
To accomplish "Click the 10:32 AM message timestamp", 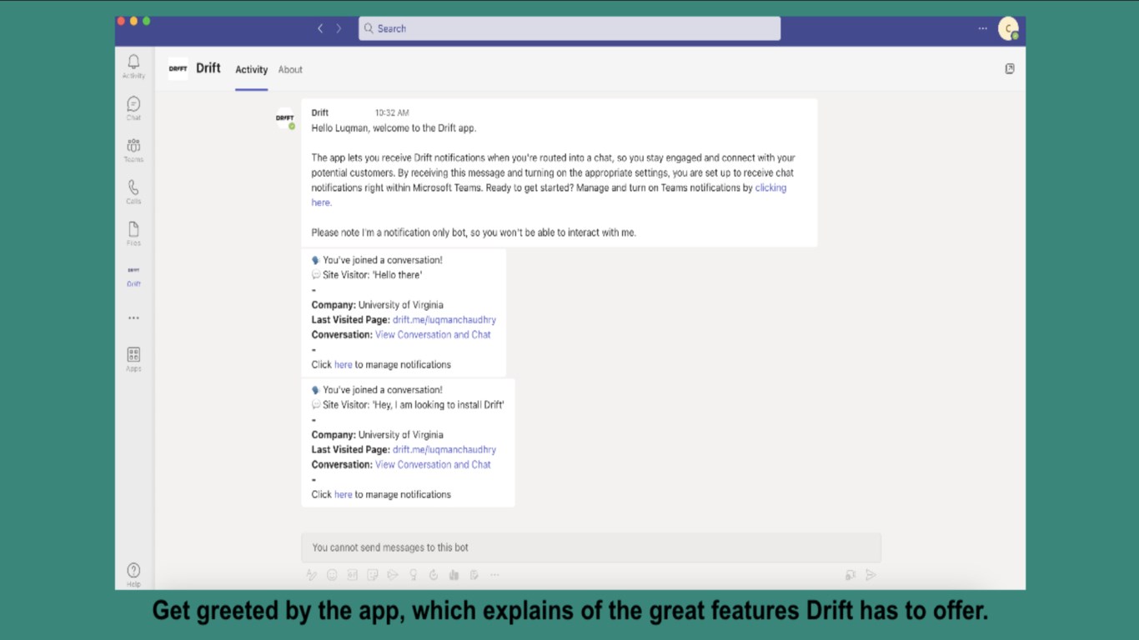I will (392, 113).
